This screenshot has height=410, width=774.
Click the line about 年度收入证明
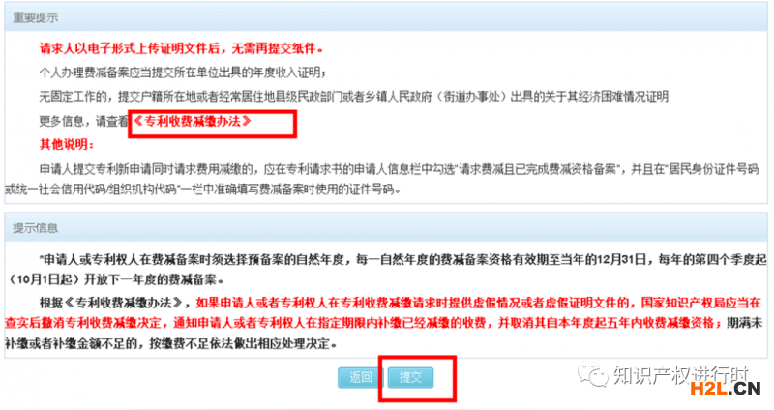[x=183, y=73]
